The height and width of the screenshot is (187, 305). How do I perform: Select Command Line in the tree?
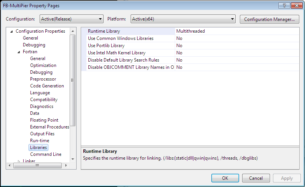(x=46, y=154)
